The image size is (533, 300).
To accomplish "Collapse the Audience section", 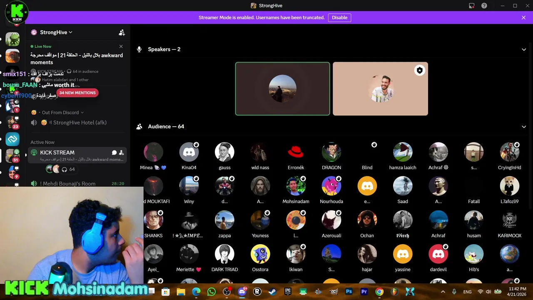I will [524, 127].
